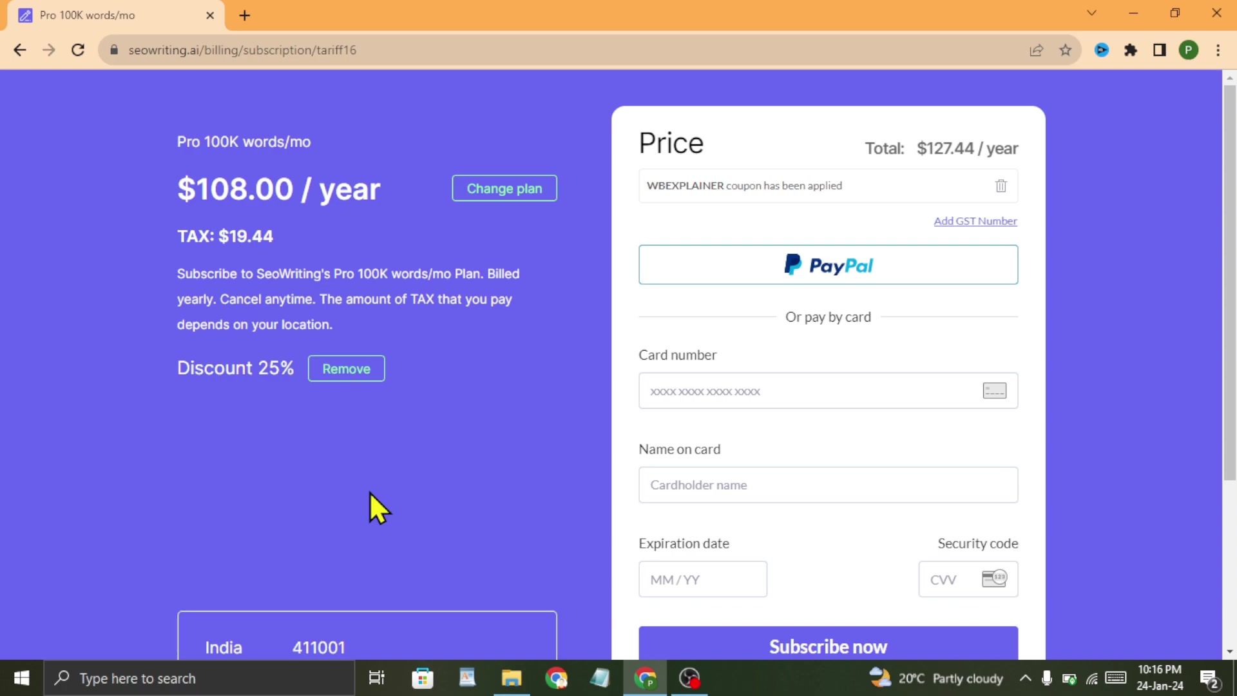
Task: Click the credit card icon in card number field
Action: point(994,391)
